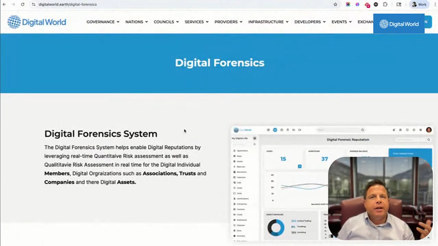Click the black circular extension icon
The image size is (438, 246).
pos(376,4)
